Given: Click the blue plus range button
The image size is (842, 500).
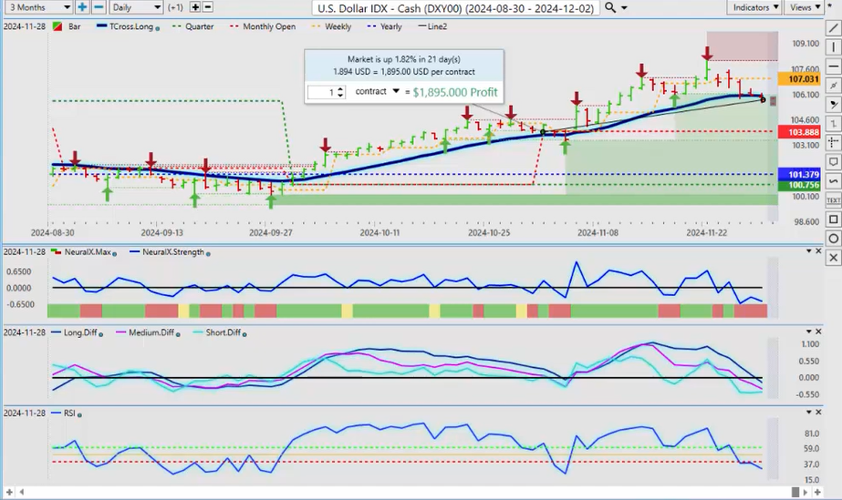Looking at the screenshot, I should [82, 7].
